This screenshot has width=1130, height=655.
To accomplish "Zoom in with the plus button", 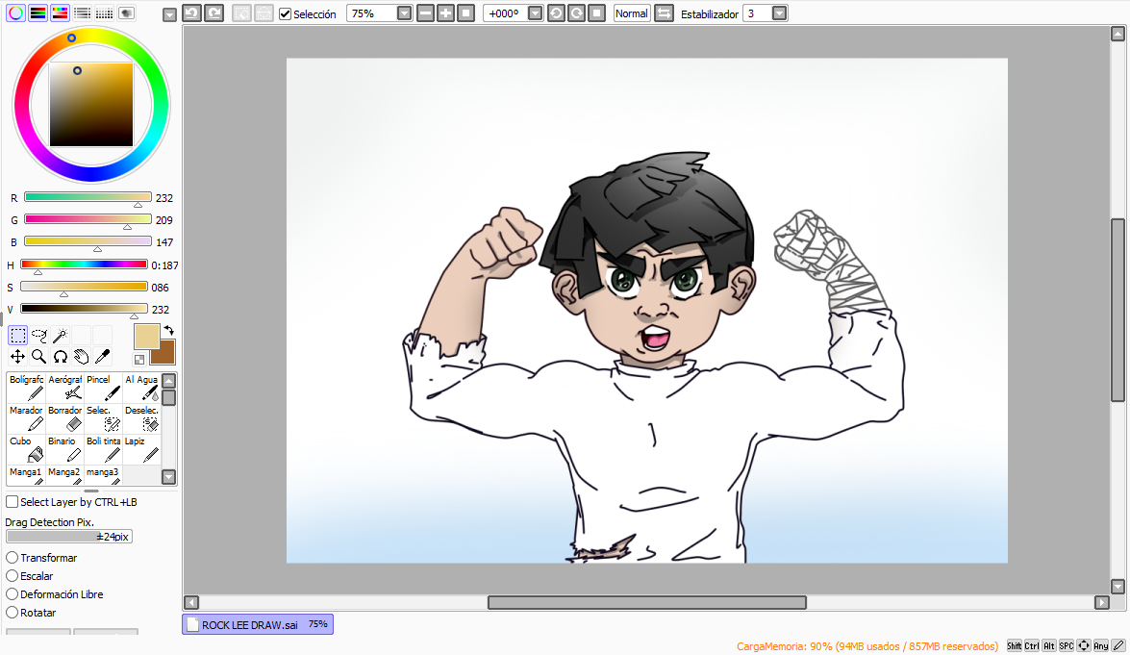I will point(446,13).
